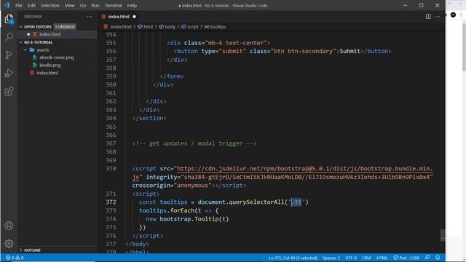Open the Explorer view in activity bar
466x262 pixels.
tap(9, 20)
